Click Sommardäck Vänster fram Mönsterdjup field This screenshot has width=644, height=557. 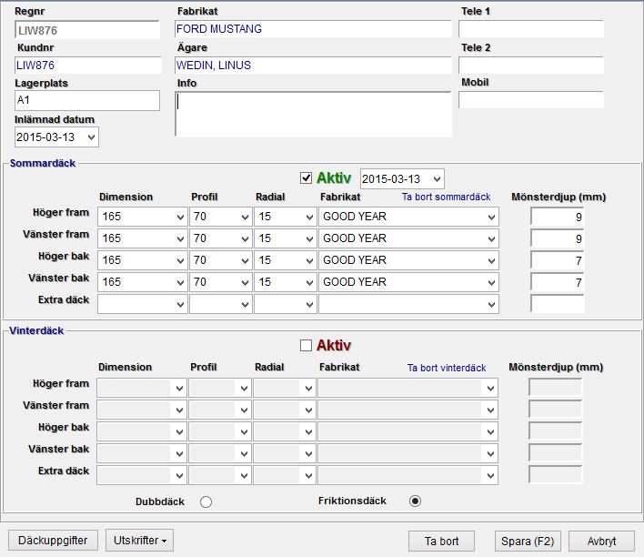[558, 238]
